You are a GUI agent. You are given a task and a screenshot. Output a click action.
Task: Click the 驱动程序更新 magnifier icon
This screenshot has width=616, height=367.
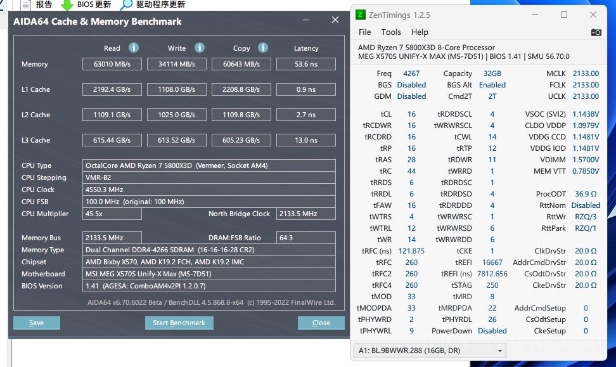[127, 5]
